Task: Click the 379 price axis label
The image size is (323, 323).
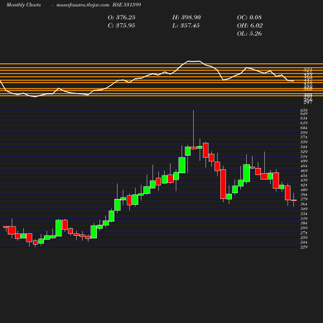Action: [304, 200]
